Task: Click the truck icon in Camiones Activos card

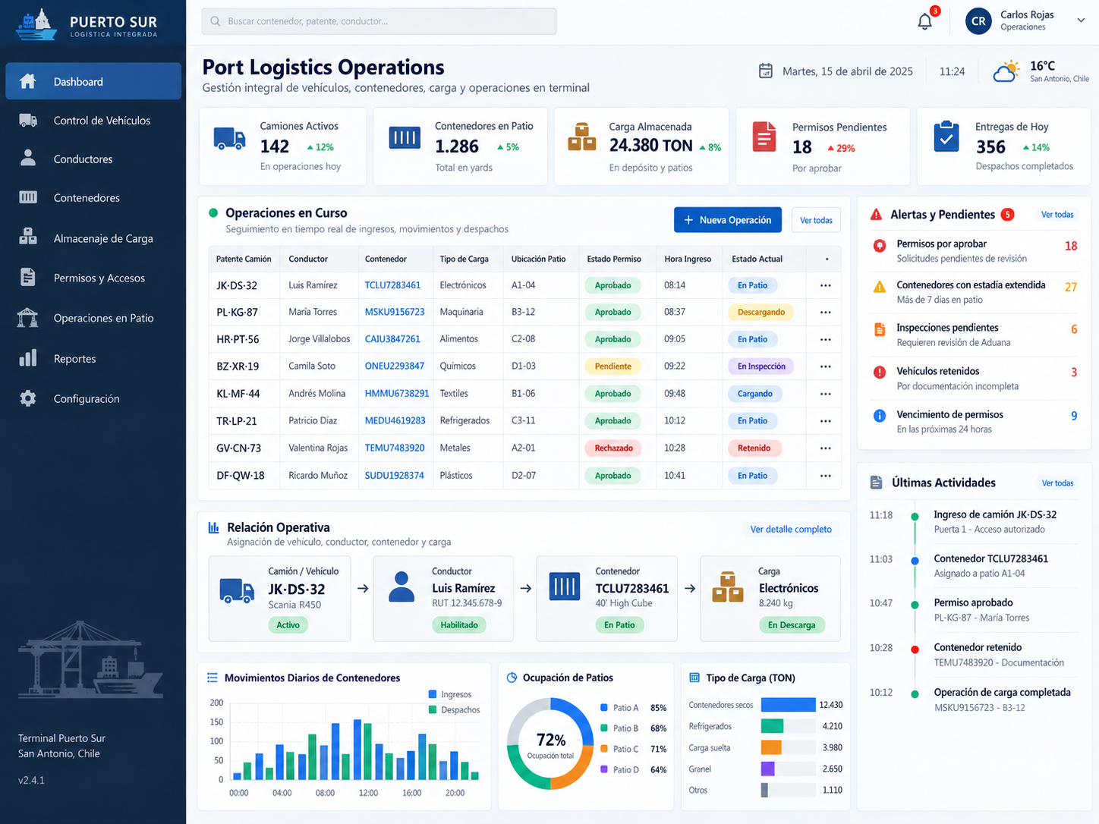Action: (x=229, y=139)
